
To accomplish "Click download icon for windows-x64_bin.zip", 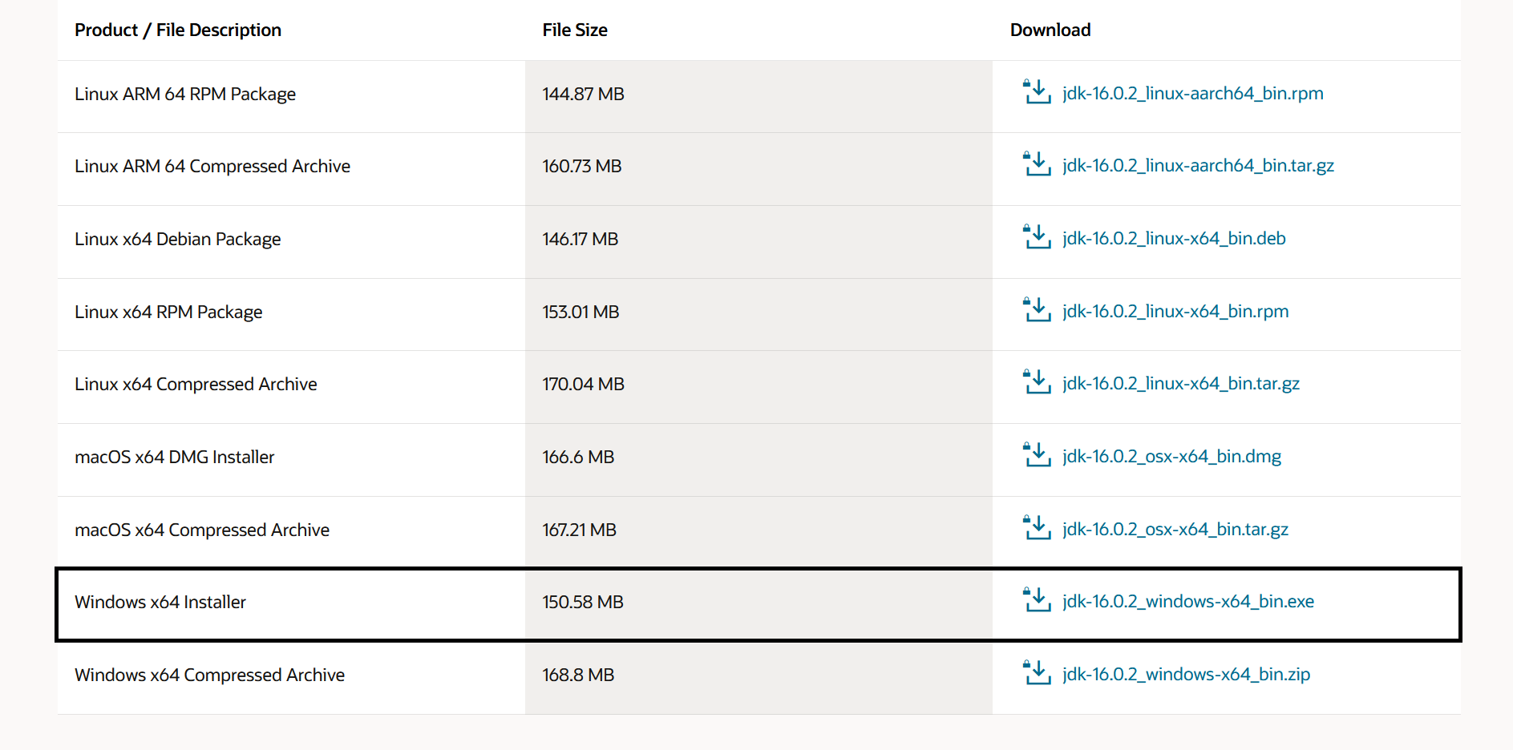I will tap(1037, 673).
